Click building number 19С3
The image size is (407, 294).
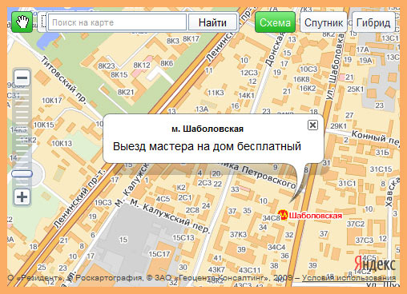(103, 203)
